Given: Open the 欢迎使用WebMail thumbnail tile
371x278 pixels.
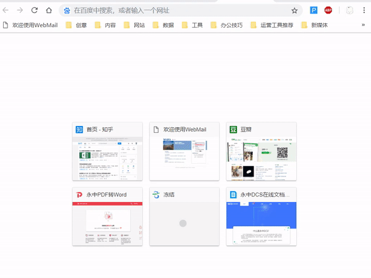Looking at the screenshot, I should [184, 151].
